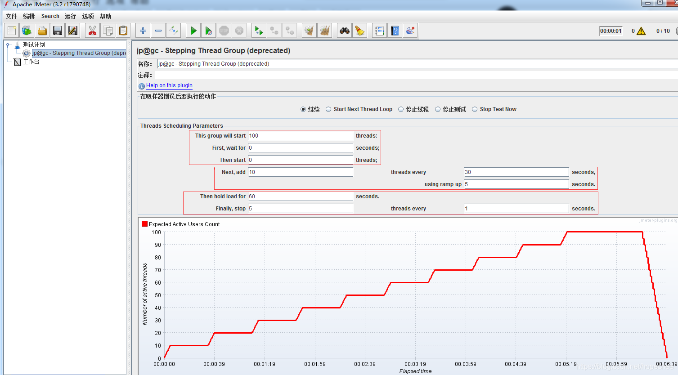Collapse all nodes with the minus icon

click(158, 31)
